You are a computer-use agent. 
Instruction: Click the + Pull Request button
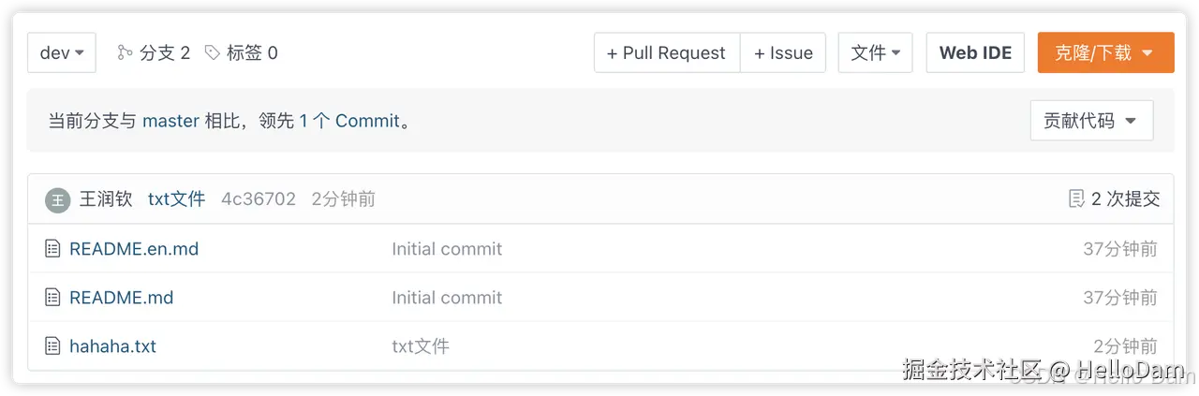666,52
